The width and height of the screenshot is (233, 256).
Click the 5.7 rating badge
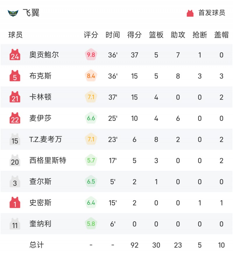pos(91,160)
